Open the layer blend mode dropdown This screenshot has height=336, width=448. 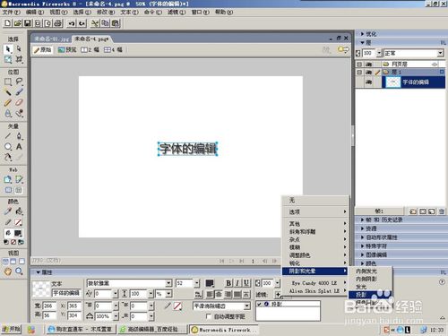coord(441,53)
